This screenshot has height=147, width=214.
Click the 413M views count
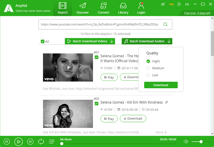tap(108, 110)
